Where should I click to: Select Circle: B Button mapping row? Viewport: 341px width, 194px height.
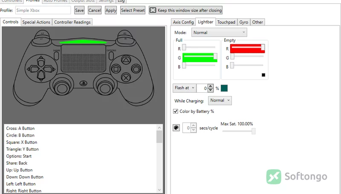(80, 135)
